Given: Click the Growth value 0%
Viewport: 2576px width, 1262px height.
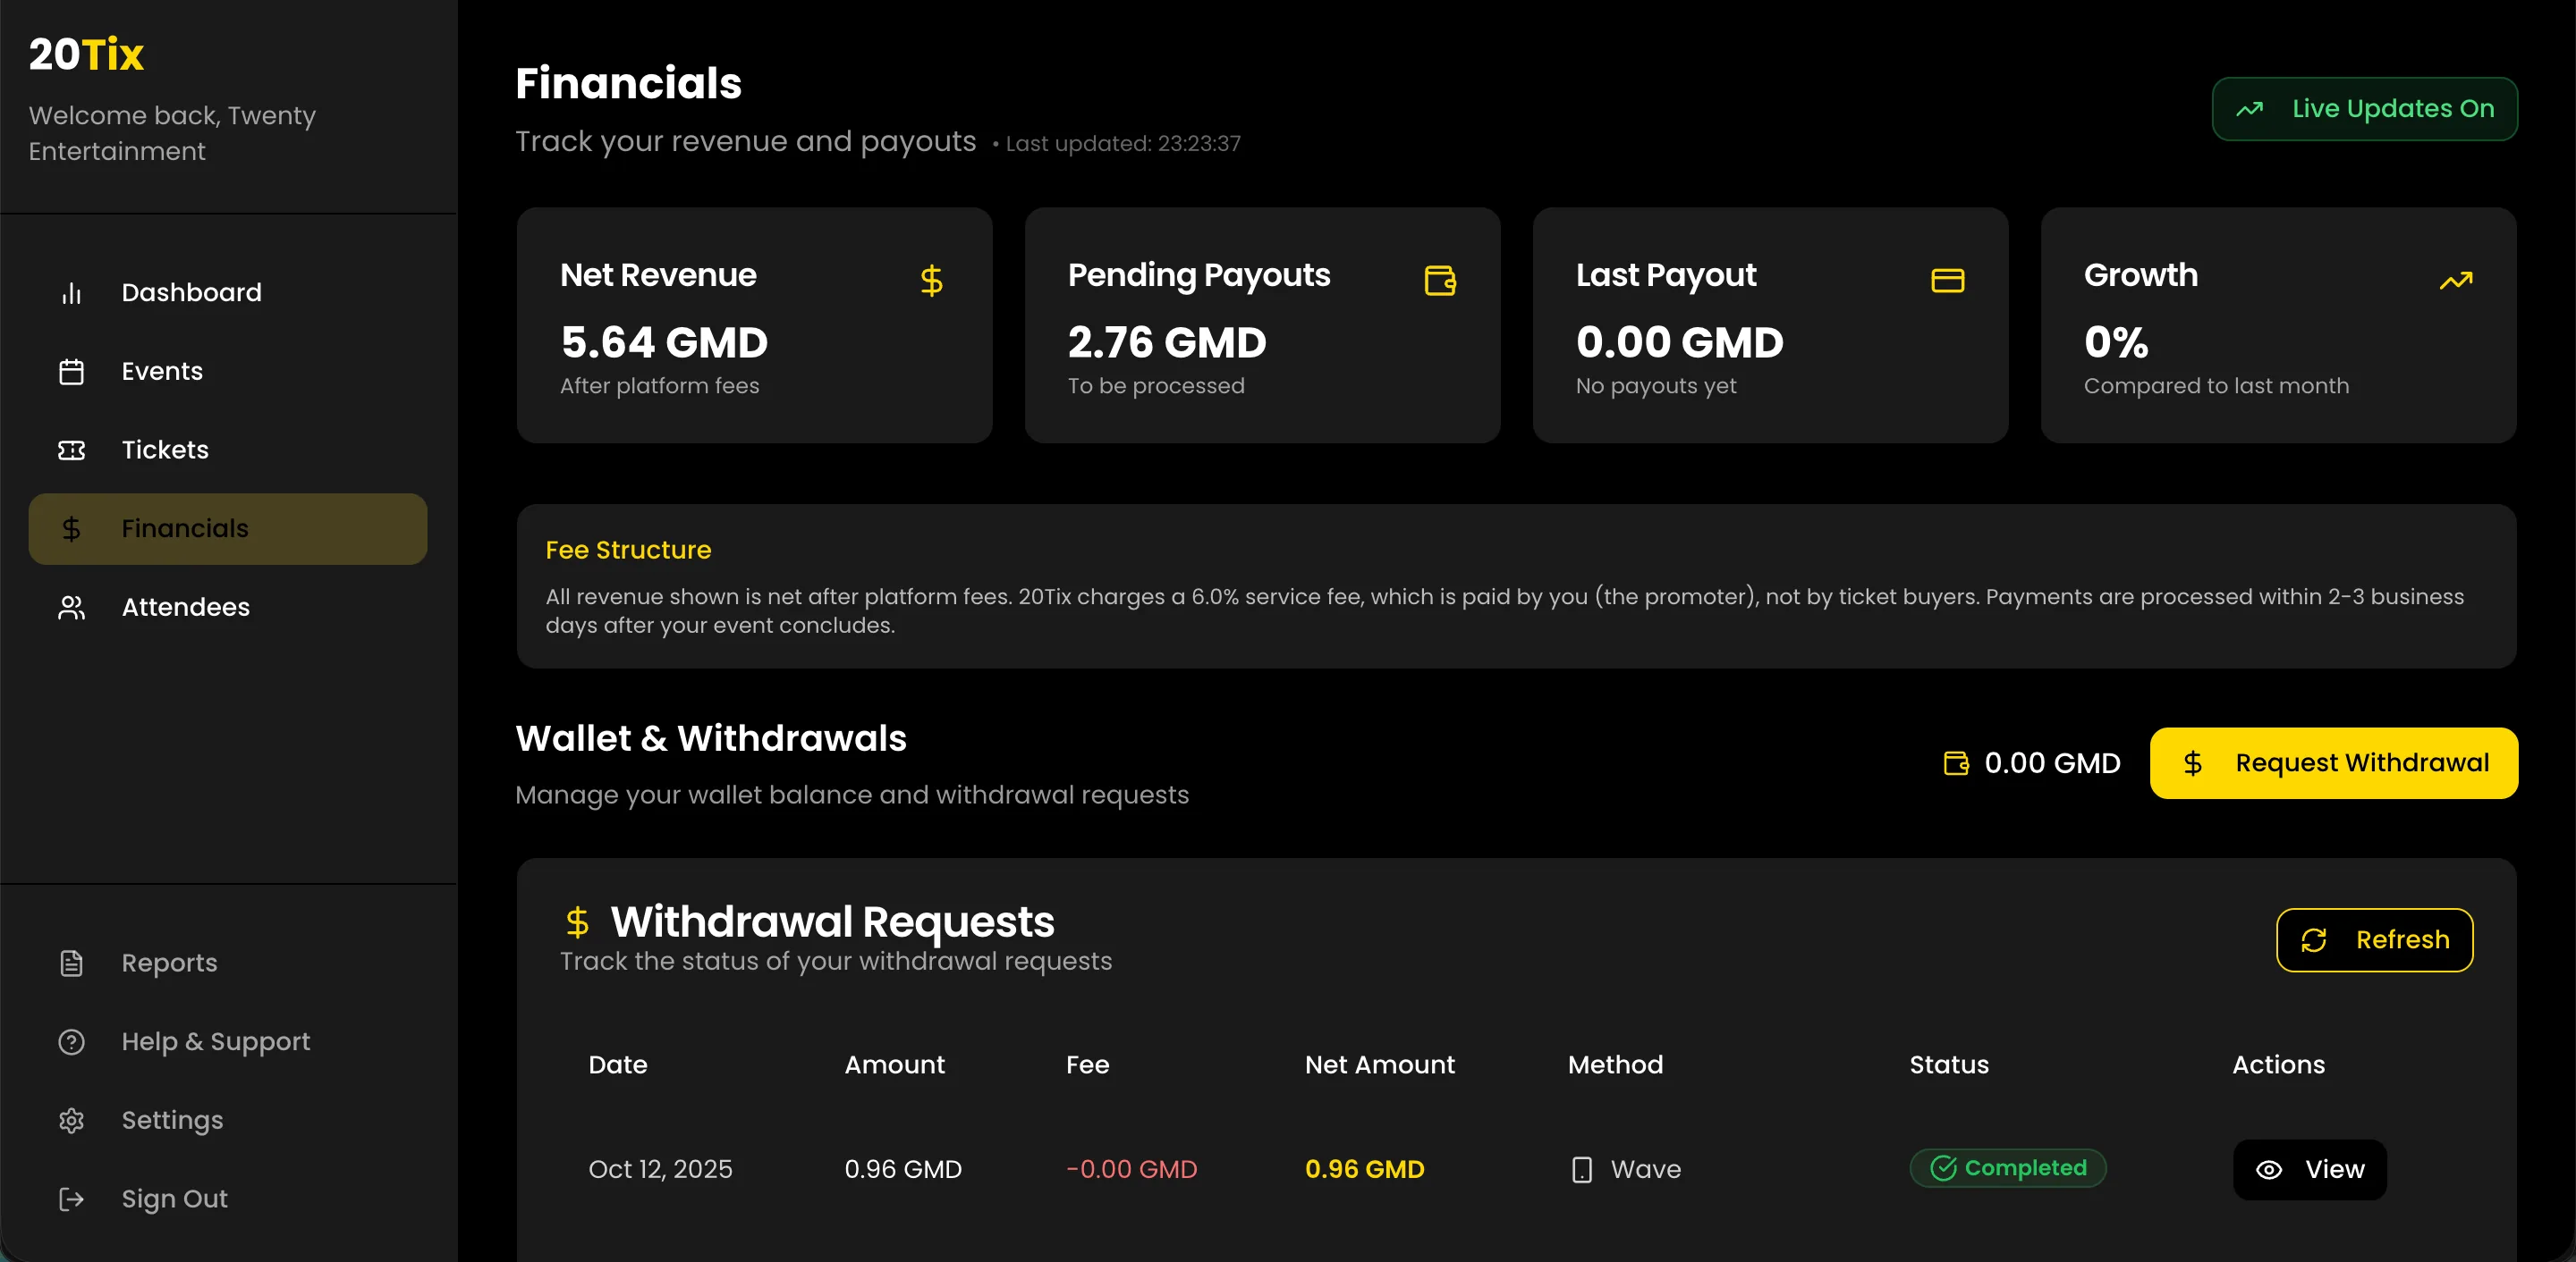Looking at the screenshot, I should click(x=2116, y=342).
